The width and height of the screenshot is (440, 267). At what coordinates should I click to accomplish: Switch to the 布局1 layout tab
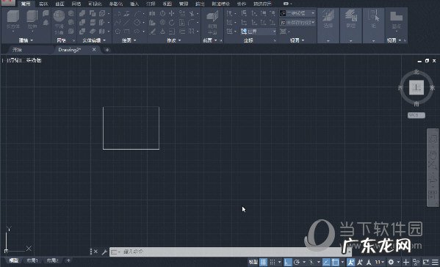32,260
